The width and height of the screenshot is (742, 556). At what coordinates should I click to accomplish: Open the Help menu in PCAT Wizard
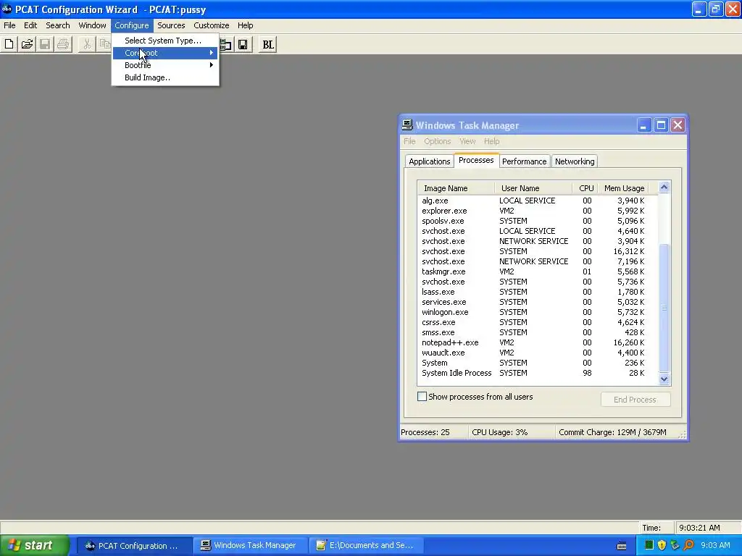click(x=245, y=25)
